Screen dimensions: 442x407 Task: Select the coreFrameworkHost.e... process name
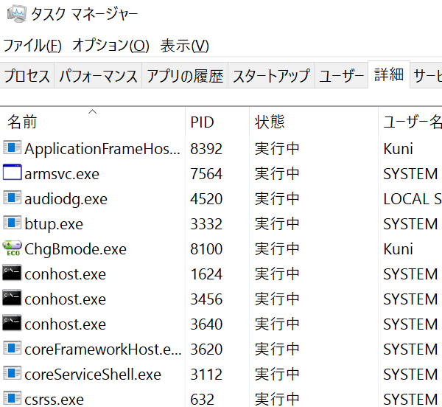(x=103, y=349)
